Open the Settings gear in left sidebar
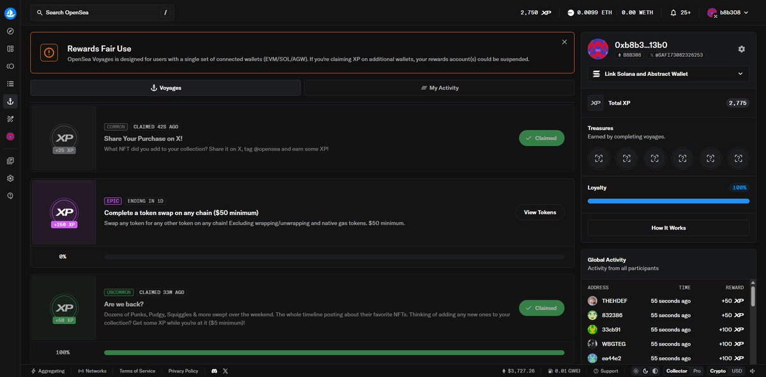Viewport: 766px width, 377px height. [10, 178]
